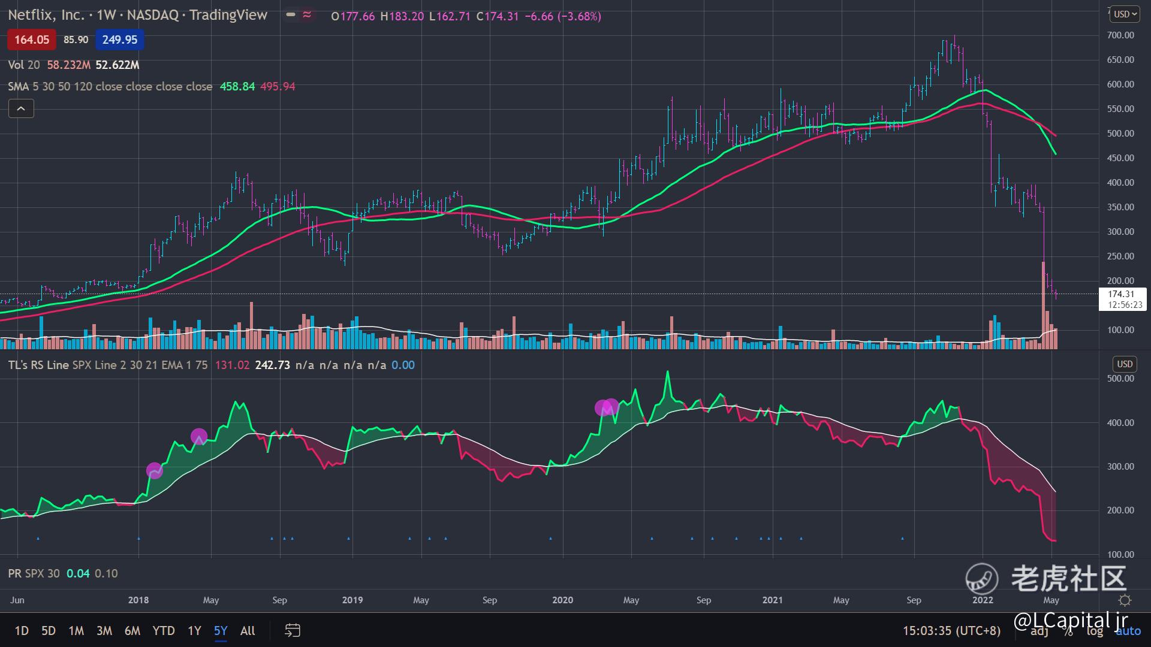This screenshot has width=1151, height=647.
Task: Collapse the indicator legend with chevron button
Action: (x=21, y=108)
